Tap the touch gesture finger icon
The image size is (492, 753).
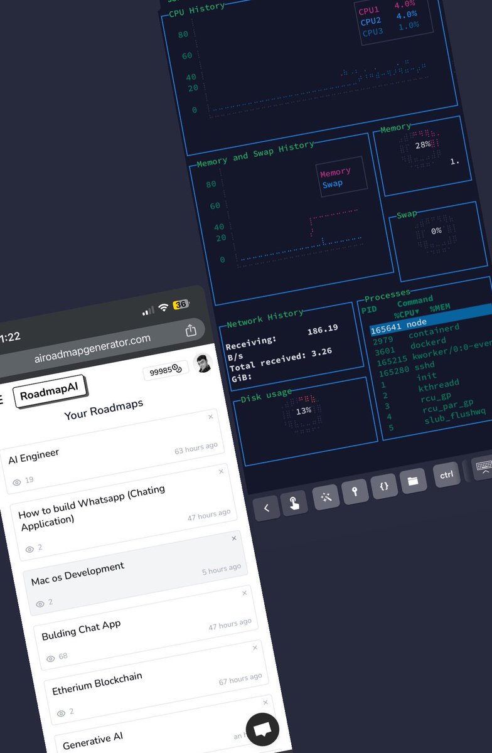coord(295,503)
